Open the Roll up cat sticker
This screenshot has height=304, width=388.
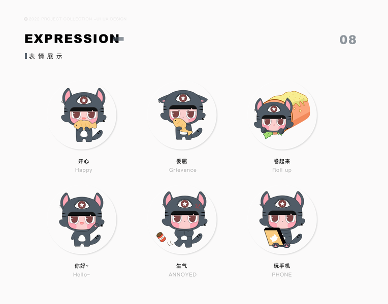(282, 115)
